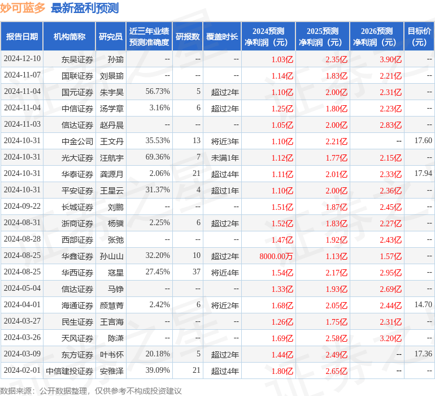Click the 2026预测净利润 column header
Image resolution: width=435 pixels, height=396 pixels.
(x=377, y=36)
